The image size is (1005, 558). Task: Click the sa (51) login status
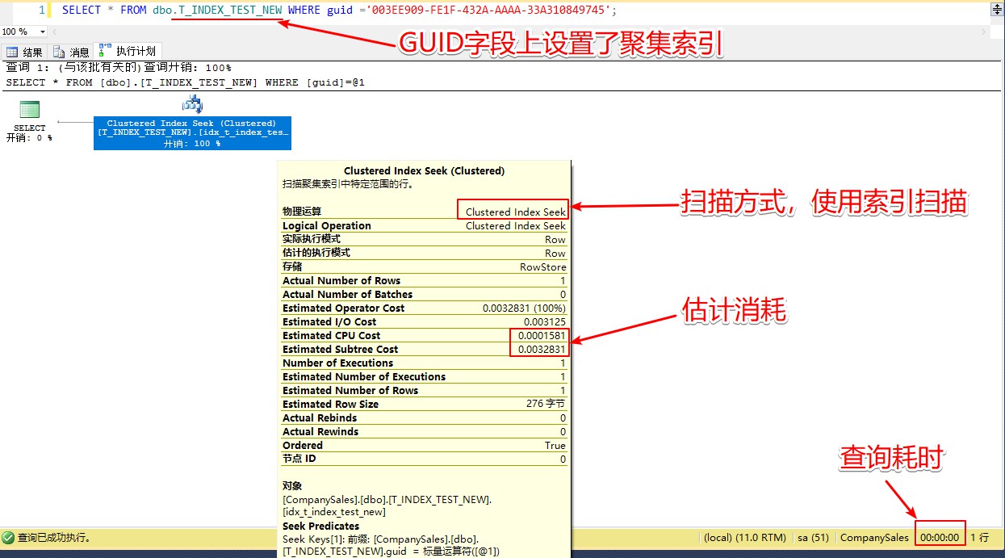(813, 537)
